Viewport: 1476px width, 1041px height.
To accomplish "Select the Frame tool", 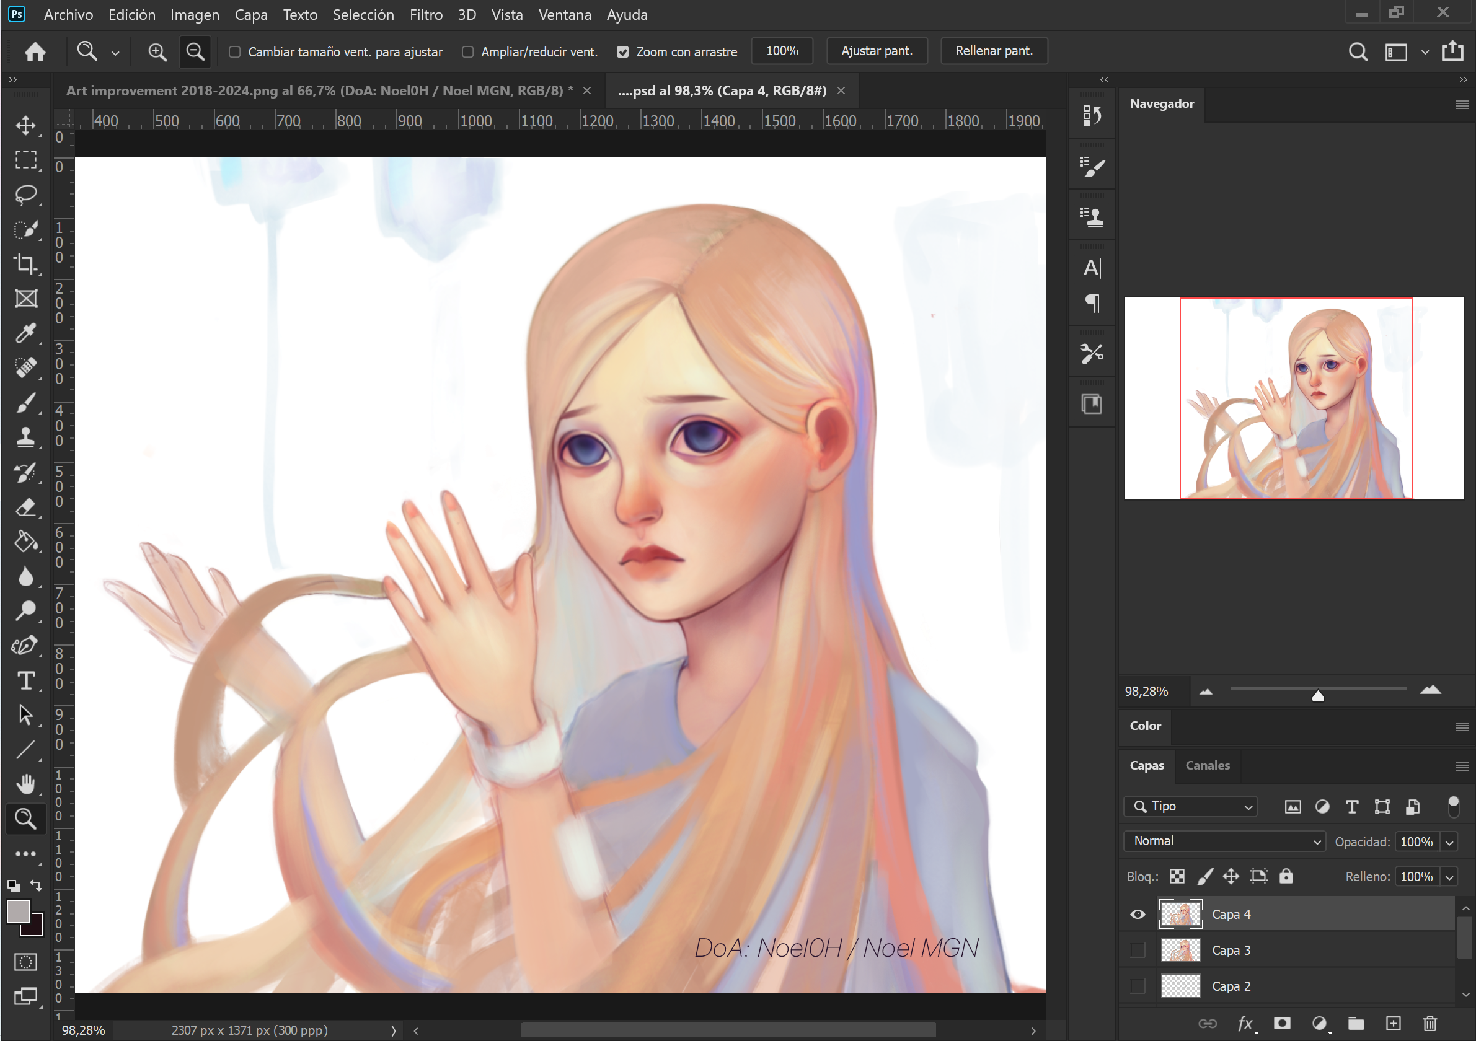I will click(25, 299).
